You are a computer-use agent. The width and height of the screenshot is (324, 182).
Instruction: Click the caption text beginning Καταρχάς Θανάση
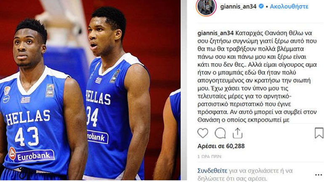[257, 76]
